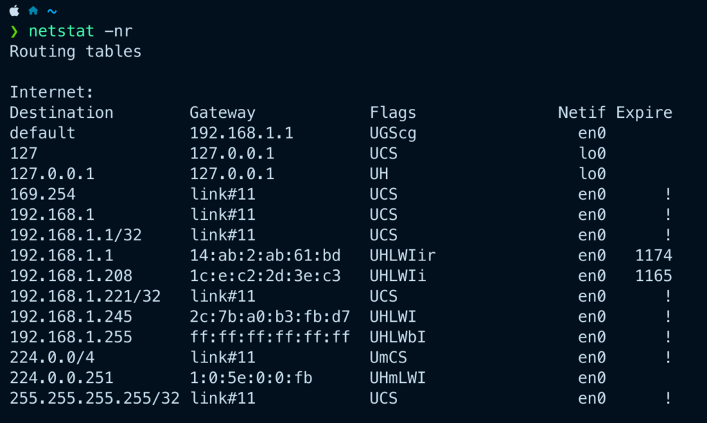Image resolution: width=707 pixels, height=423 pixels.
Task: Click the blue home icon in prompt
Action: 33,10
